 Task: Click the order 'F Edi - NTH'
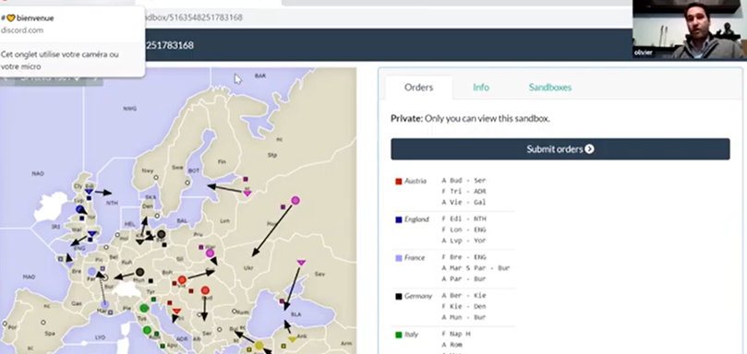[x=464, y=218]
